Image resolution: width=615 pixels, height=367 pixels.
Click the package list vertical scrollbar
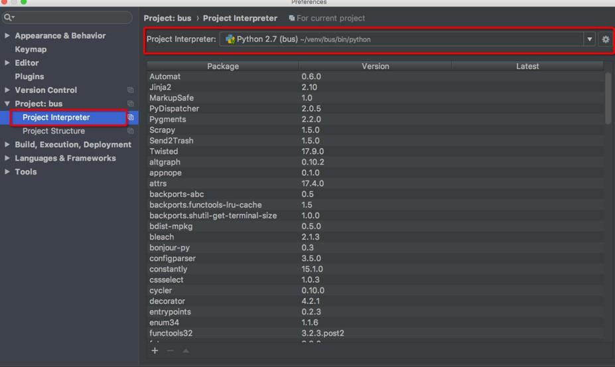[608, 98]
